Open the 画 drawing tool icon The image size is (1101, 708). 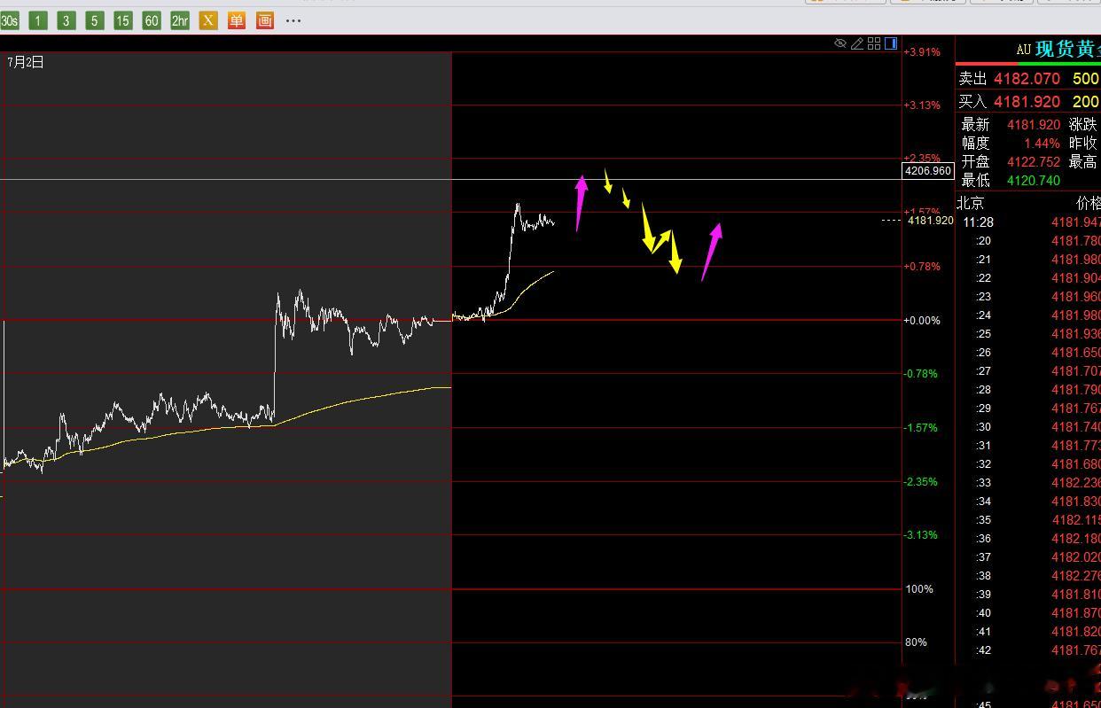265,20
